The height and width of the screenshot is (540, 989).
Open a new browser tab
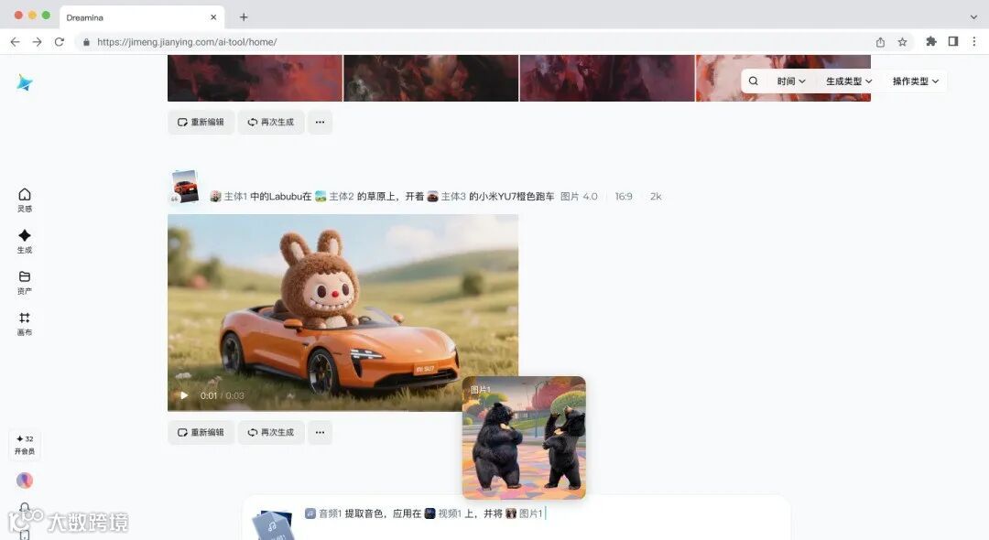[x=244, y=17]
